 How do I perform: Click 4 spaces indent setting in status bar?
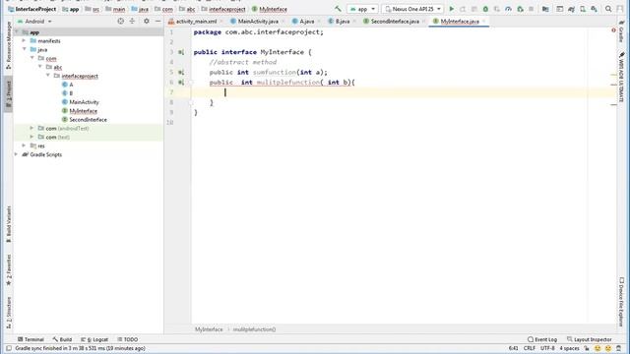569,348
